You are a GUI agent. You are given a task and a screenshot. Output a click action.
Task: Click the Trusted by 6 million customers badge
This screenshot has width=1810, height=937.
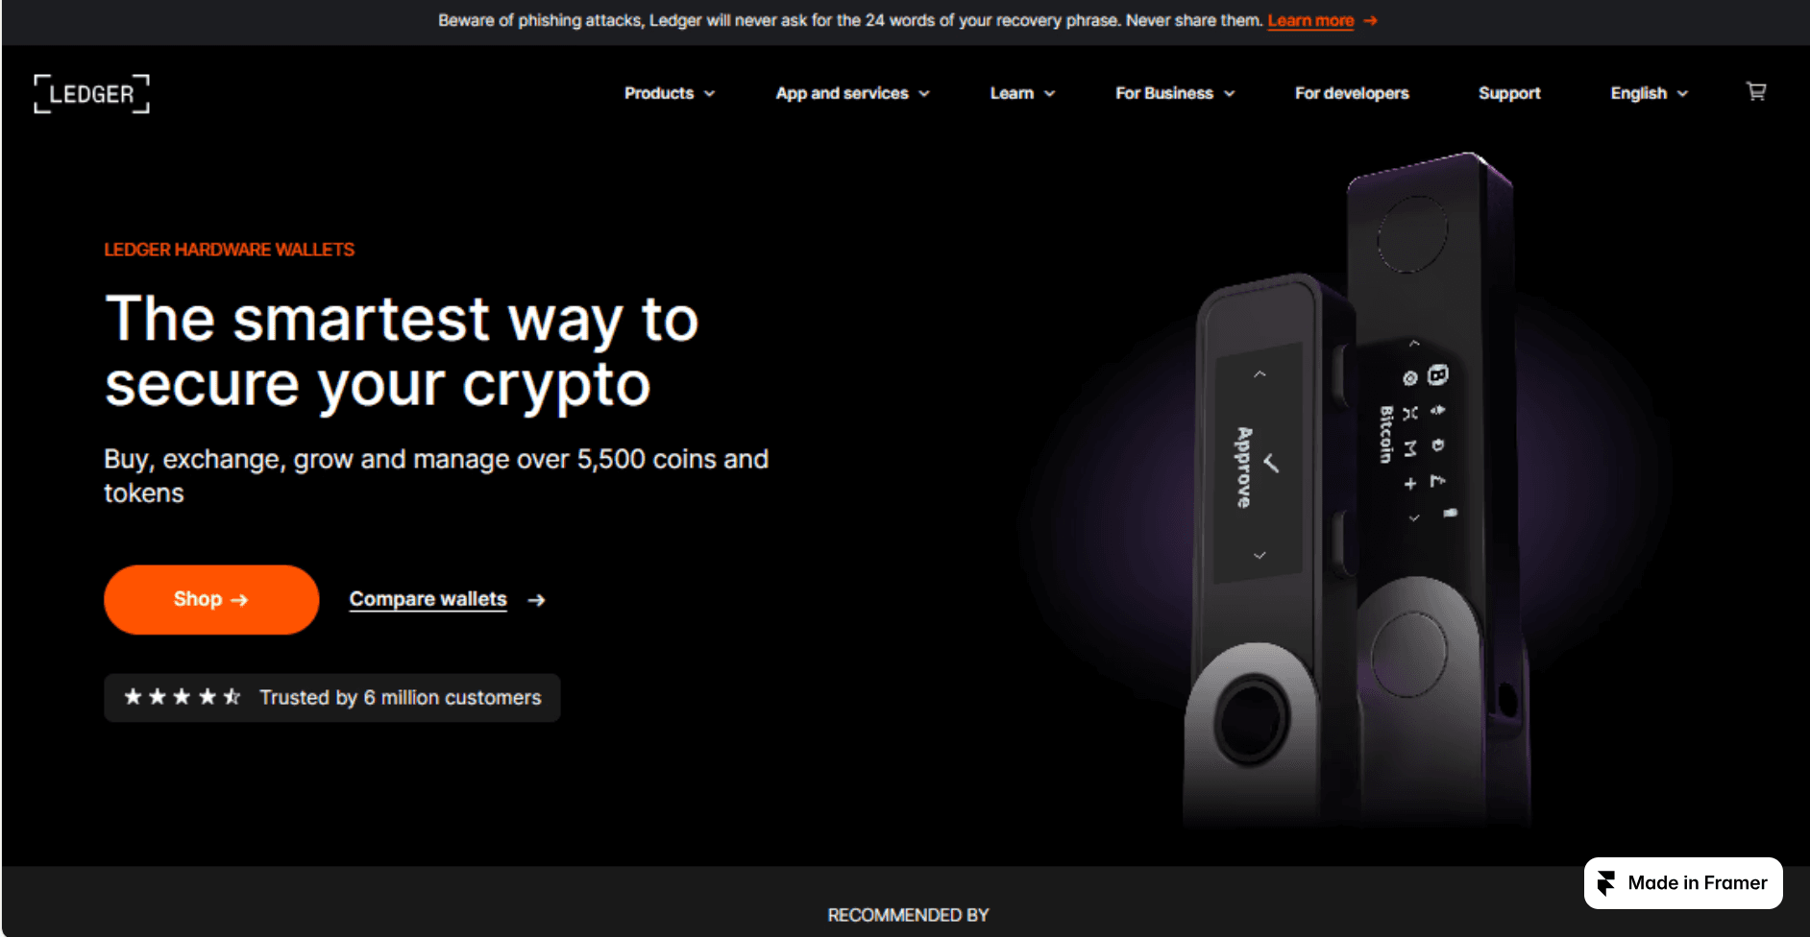pyautogui.click(x=332, y=698)
